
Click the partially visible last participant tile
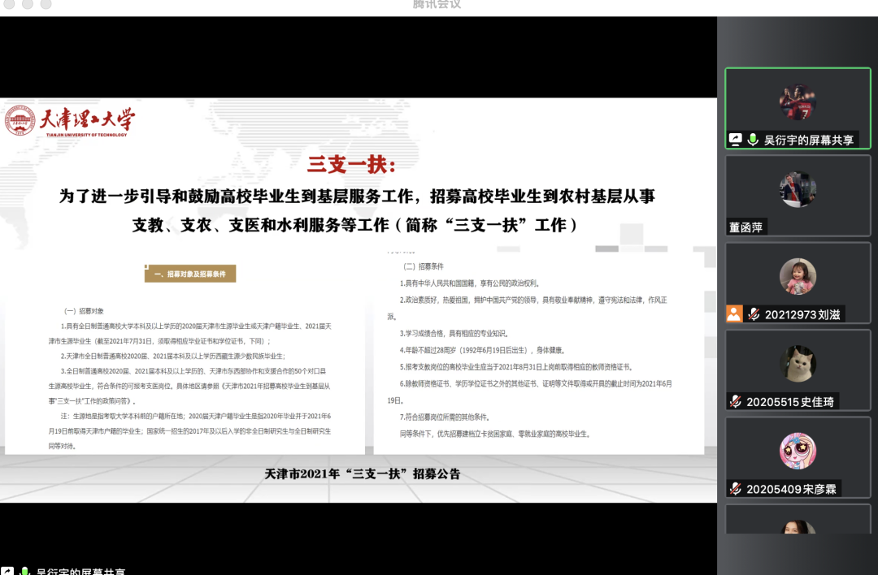[798, 524]
